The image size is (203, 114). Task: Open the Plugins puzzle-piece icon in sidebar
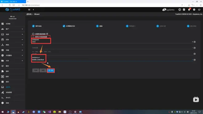(x=2, y=71)
